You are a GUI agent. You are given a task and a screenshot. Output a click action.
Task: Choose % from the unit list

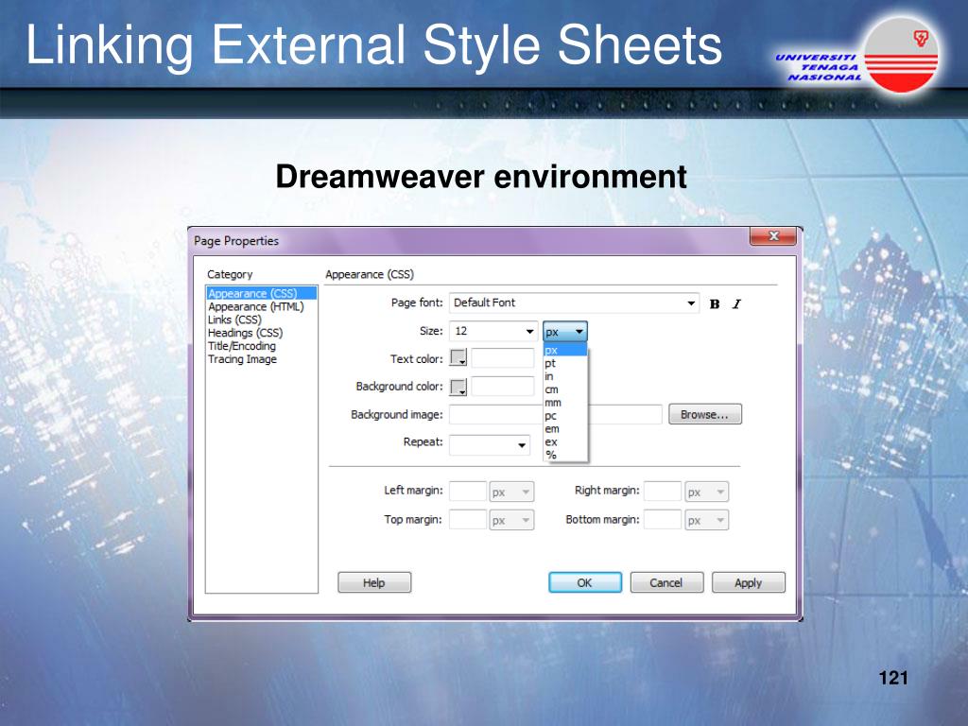coord(565,455)
